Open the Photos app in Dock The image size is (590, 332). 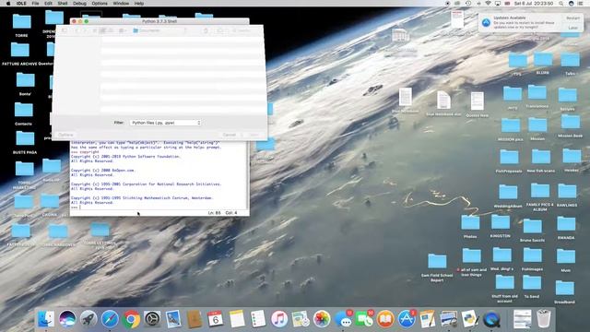point(322,319)
